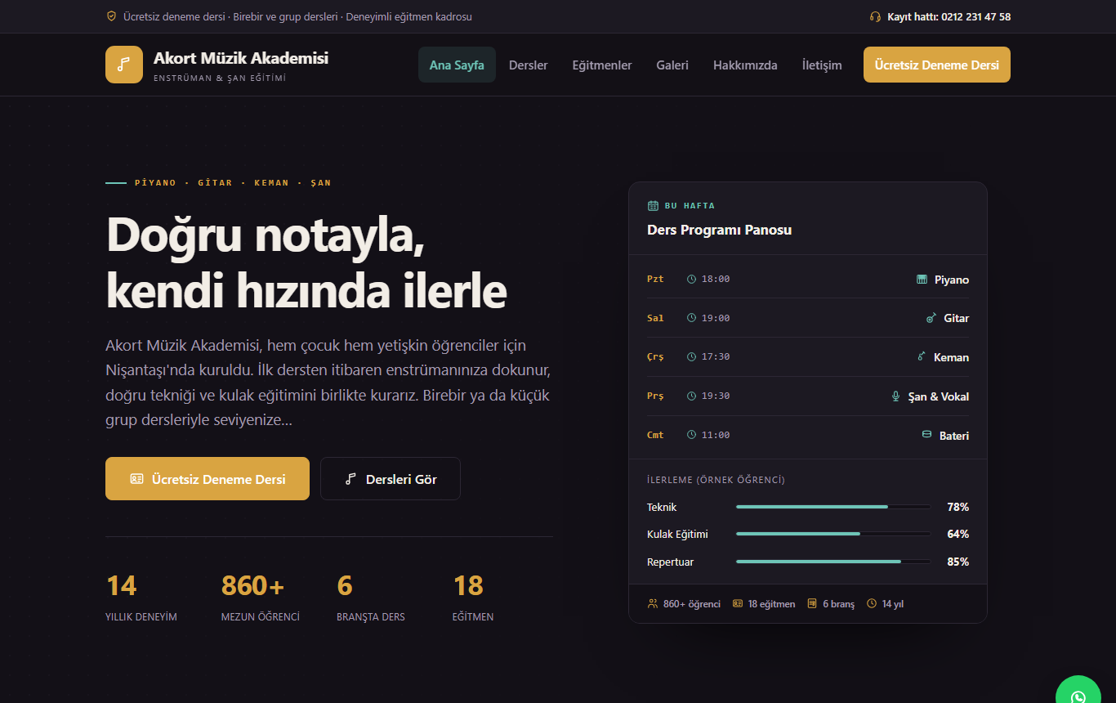The image size is (1116, 703).
Task: Call the Kayıt hattı phone number
Action: pyautogui.click(x=949, y=16)
